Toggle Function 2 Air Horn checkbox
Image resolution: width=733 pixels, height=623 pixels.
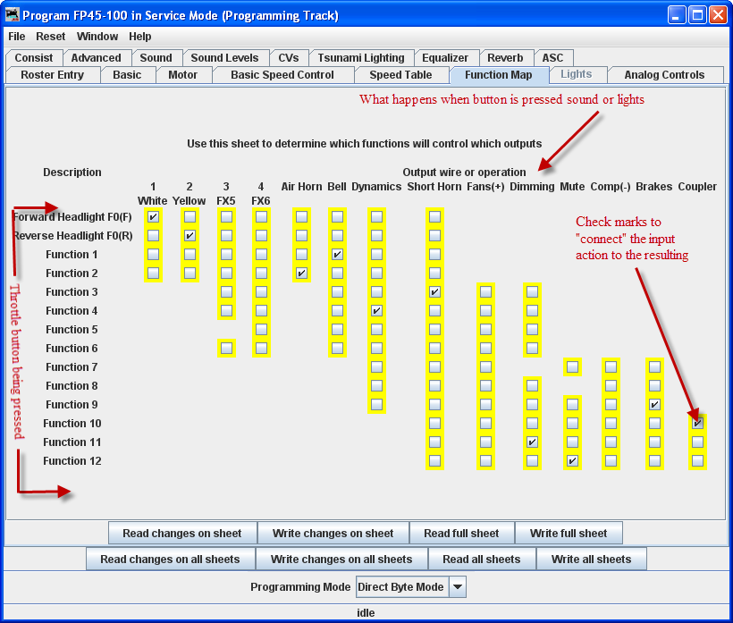point(301,274)
